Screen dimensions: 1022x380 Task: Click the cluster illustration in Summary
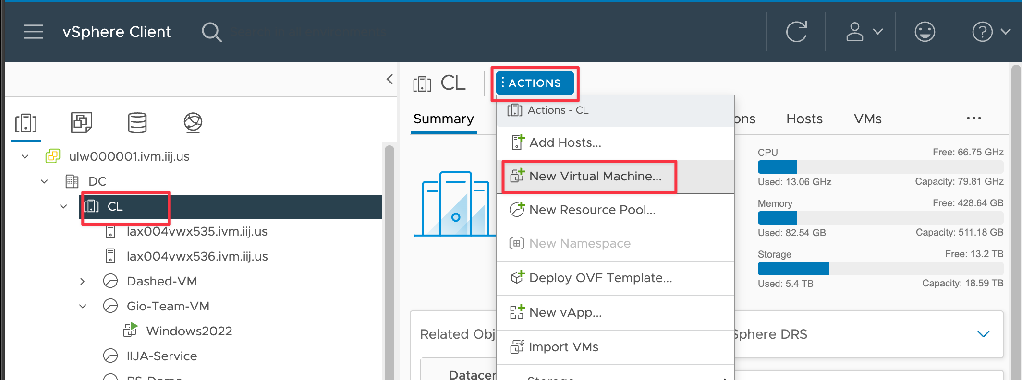click(455, 203)
